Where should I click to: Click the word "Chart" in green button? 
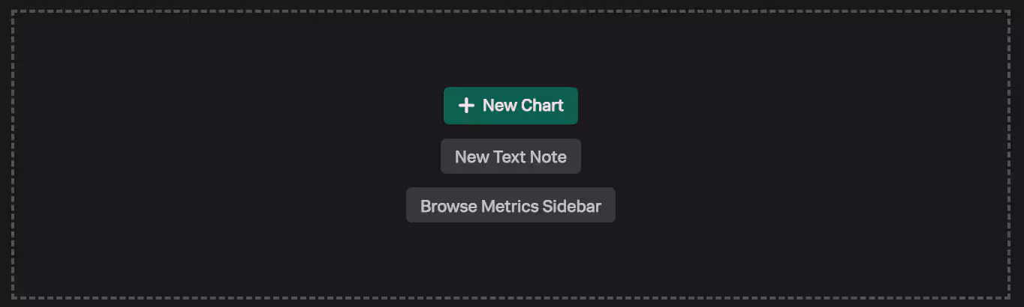tap(543, 106)
